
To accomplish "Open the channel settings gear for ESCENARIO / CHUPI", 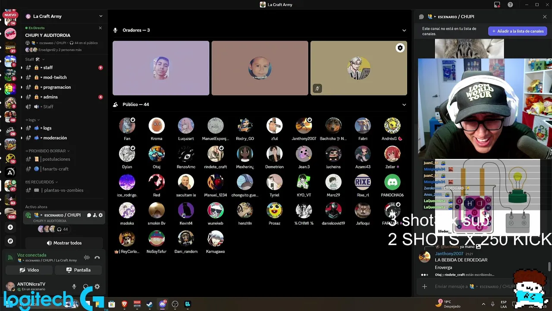I will coord(101,215).
